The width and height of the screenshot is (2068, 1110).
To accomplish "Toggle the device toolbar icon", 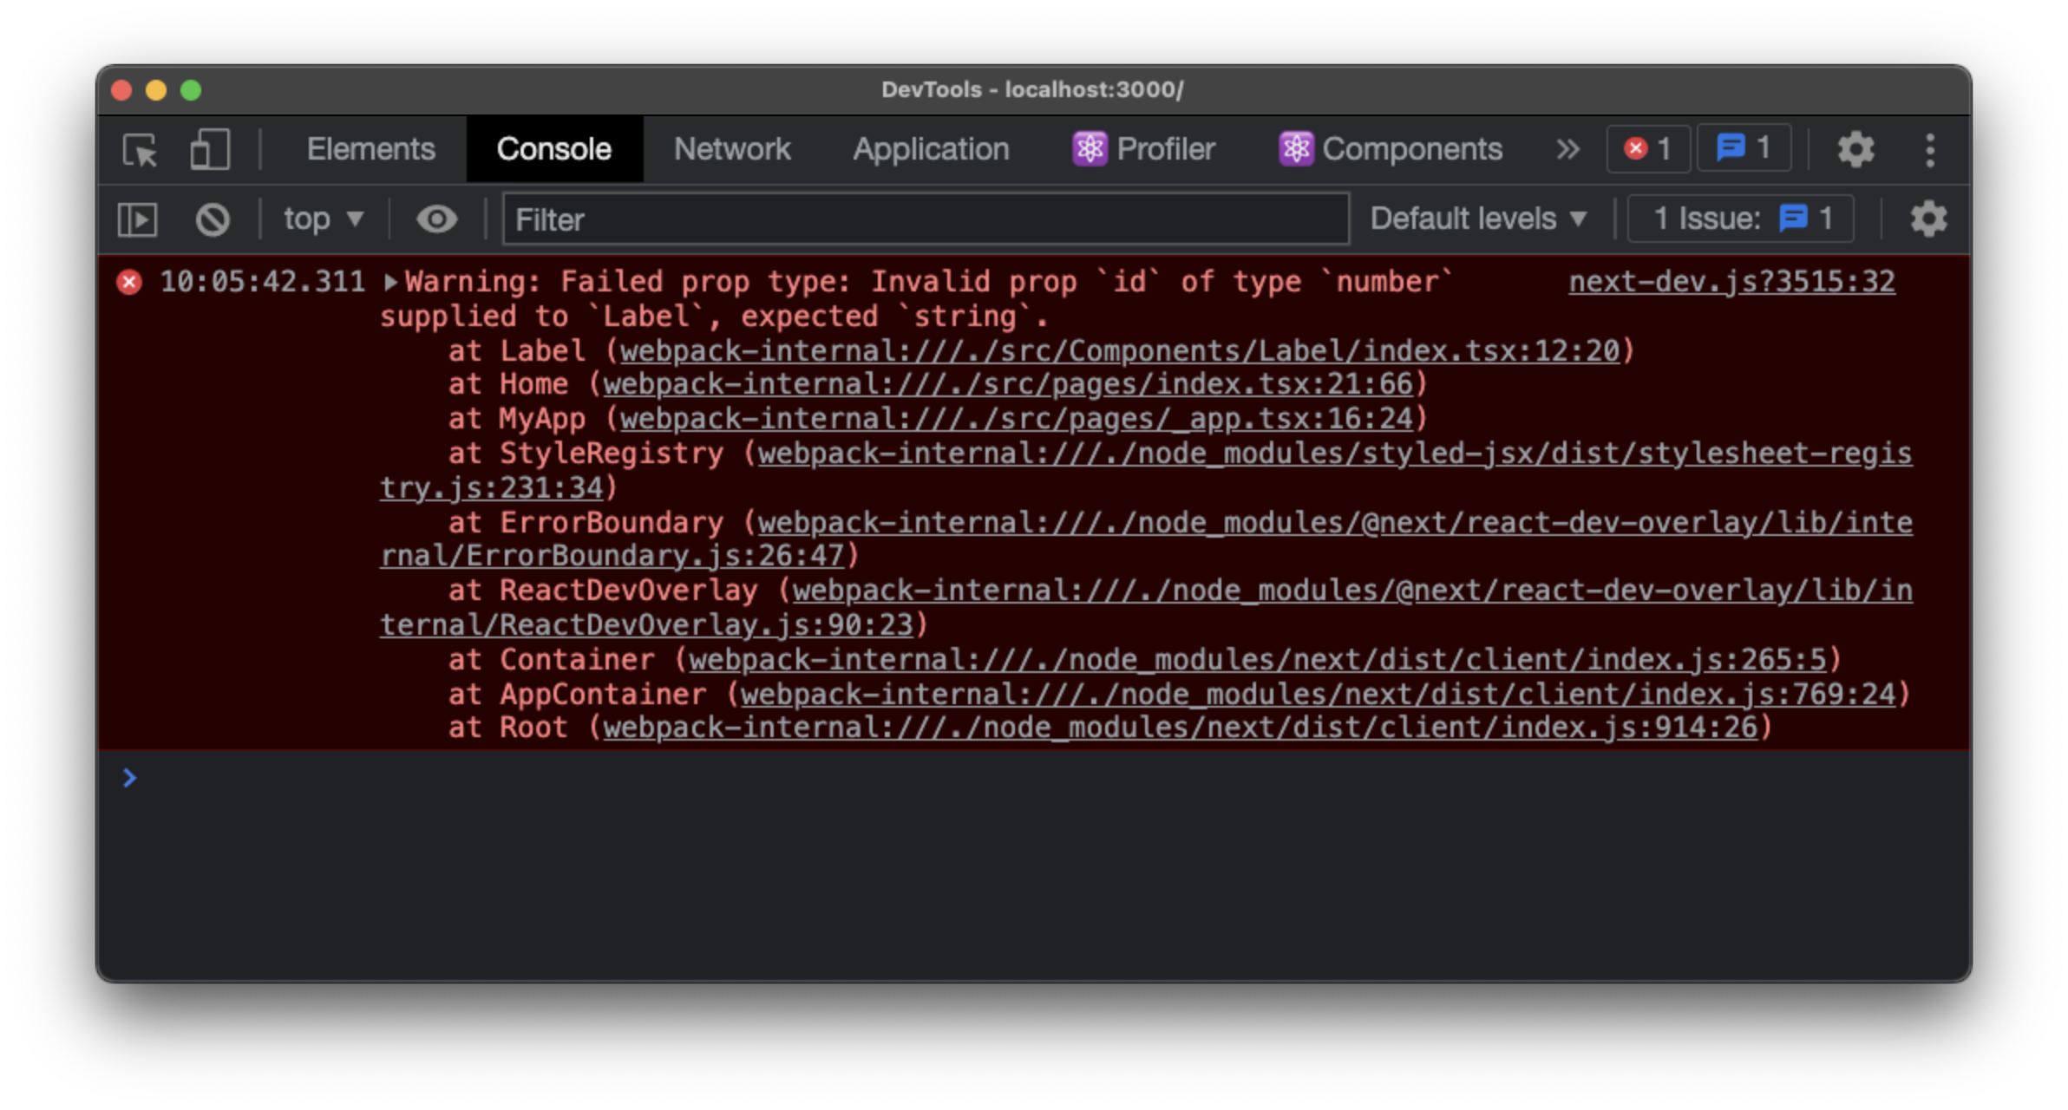I will [209, 150].
